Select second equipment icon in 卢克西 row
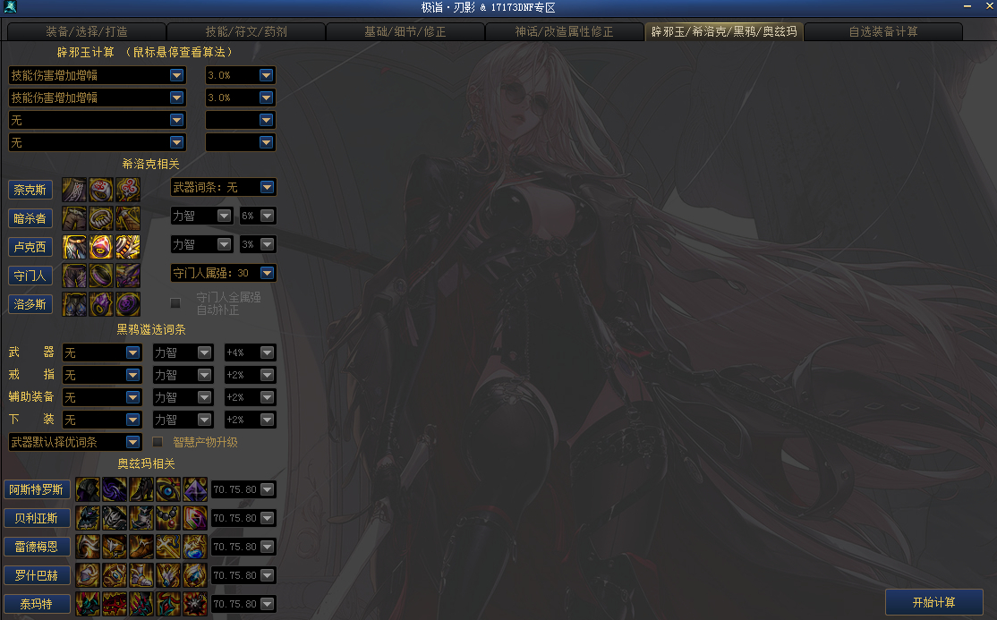 pos(100,247)
